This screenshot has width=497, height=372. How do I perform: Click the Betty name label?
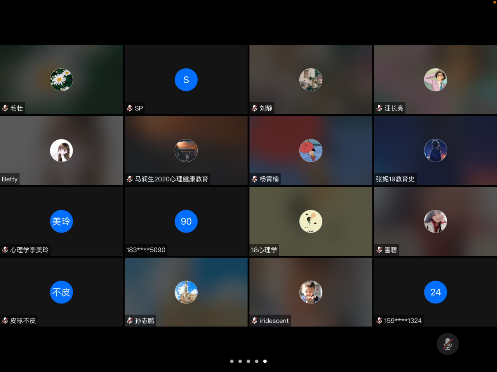click(10, 179)
